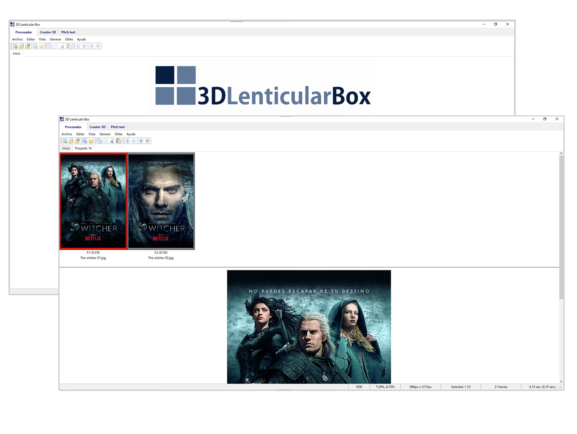The image size is (577, 434).
Task: Switch to Pitch test tab in back window
Action: tap(68, 32)
